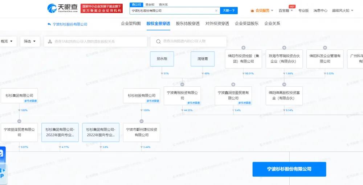363x185 pixels.
Task: Switch to 股东持股穿透 tab
Action: pyautogui.click(x=188, y=23)
